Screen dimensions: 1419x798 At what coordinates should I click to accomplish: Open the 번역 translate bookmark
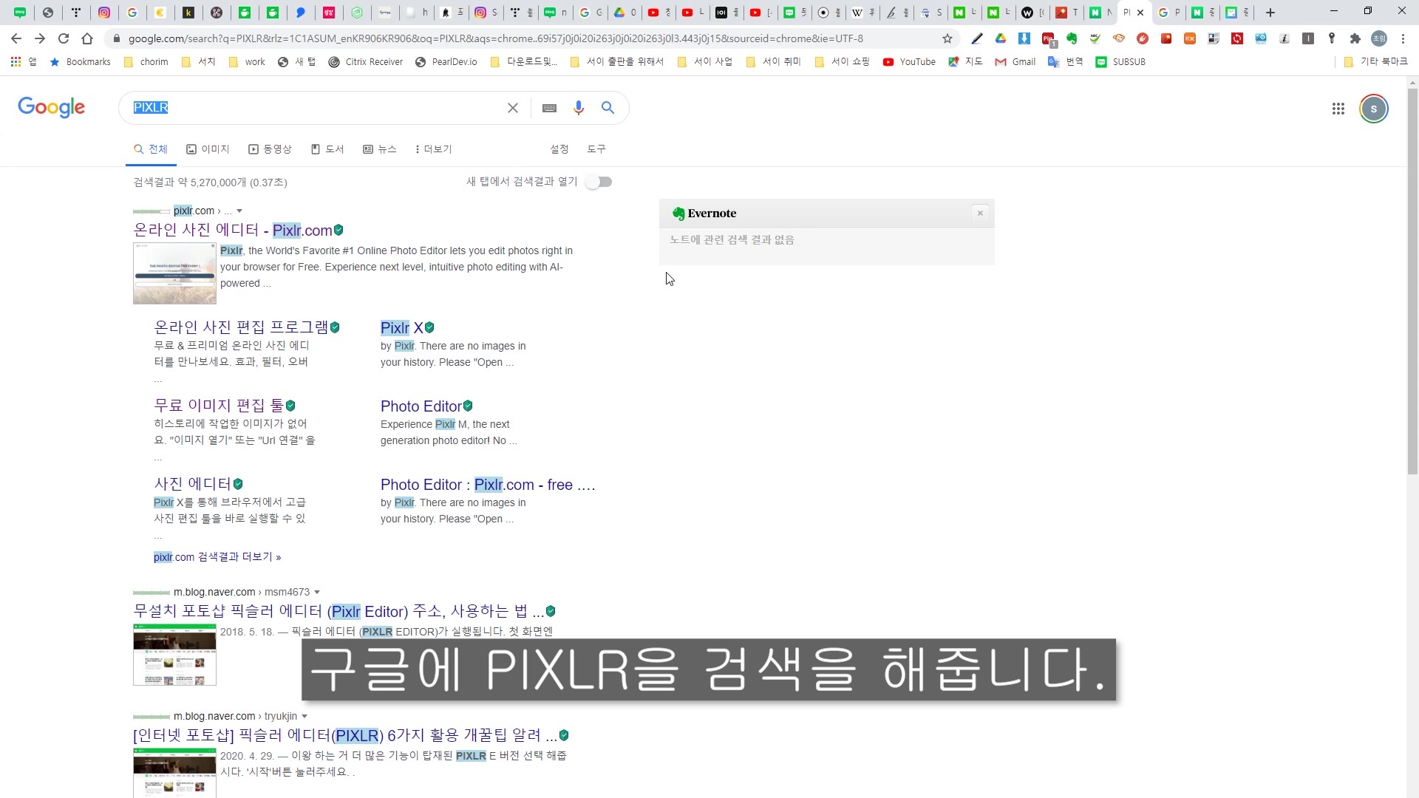click(1065, 62)
